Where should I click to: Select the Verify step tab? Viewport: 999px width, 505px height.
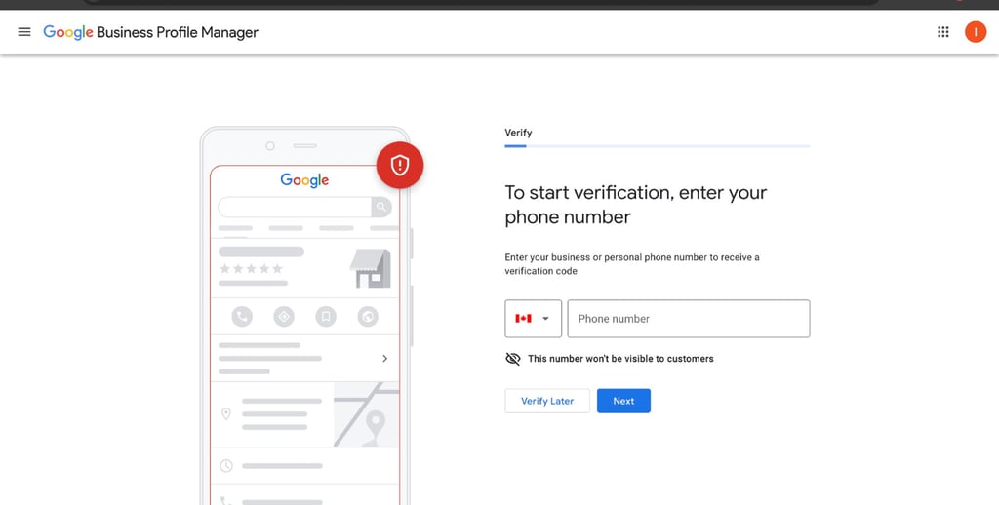[518, 133]
